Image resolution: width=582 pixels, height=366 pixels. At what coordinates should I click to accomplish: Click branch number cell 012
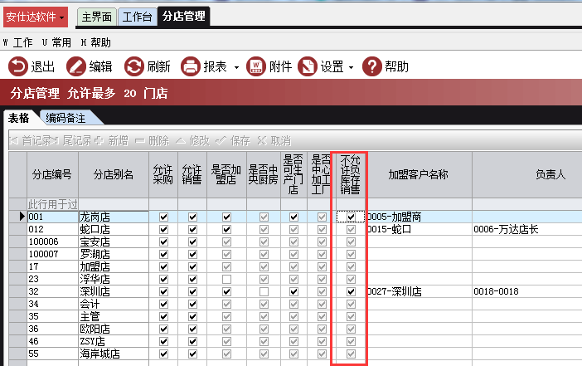pos(52,230)
